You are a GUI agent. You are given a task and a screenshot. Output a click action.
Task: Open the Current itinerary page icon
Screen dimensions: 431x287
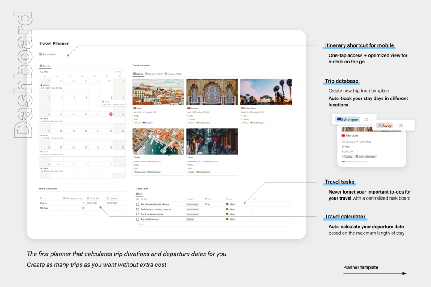(40, 54)
